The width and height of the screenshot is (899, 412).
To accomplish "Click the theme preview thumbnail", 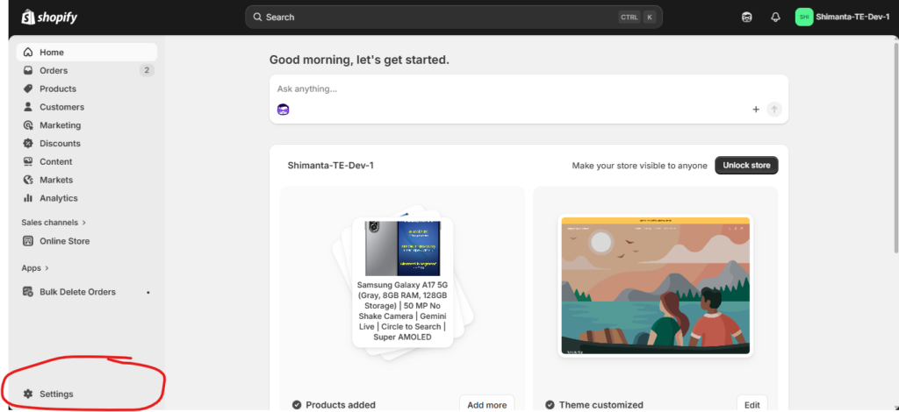I will tap(655, 286).
